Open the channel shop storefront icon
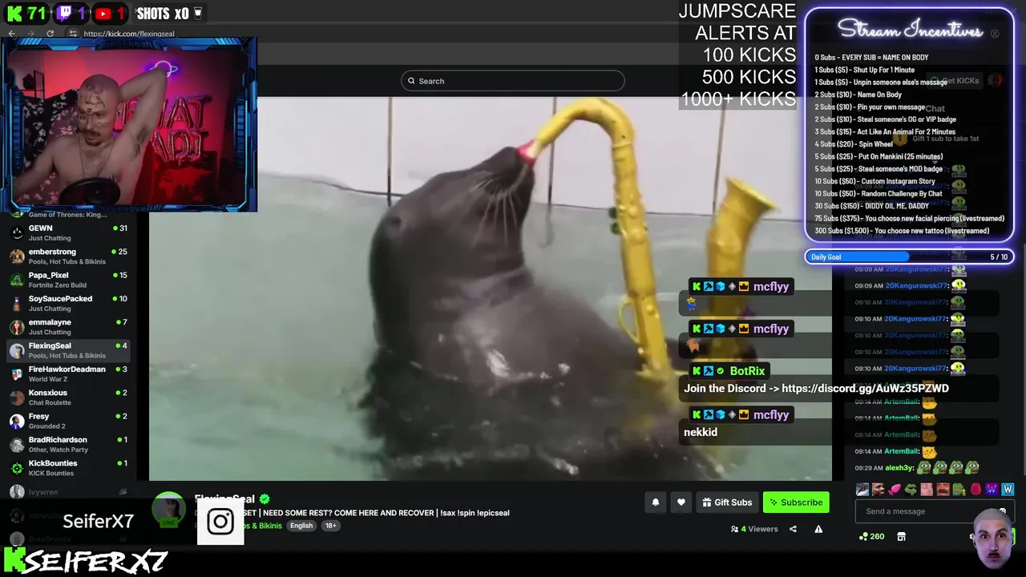This screenshot has width=1026, height=577. tap(901, 536)
